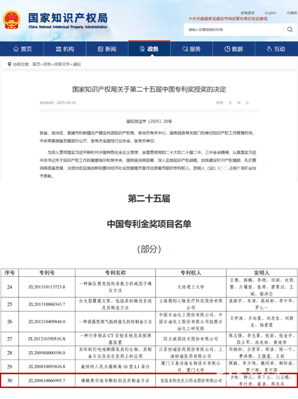298x399 pixels.
Task: Click 通知 in the breadcrumb
Action: coord(77,64)
